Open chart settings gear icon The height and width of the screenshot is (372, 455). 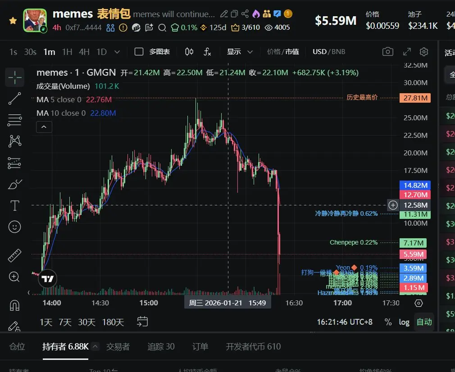coord(424,52)
